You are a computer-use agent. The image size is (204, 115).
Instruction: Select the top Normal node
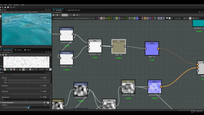(152, 49)
